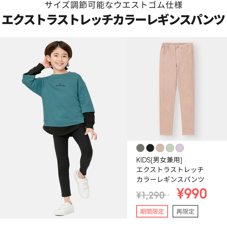This screenshot has width=227, height=238.
Task: Click the teal sweatshirt on the model
Action: (58, 99)
